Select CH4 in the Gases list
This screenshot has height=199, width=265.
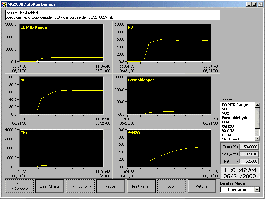tap(225, 122)
